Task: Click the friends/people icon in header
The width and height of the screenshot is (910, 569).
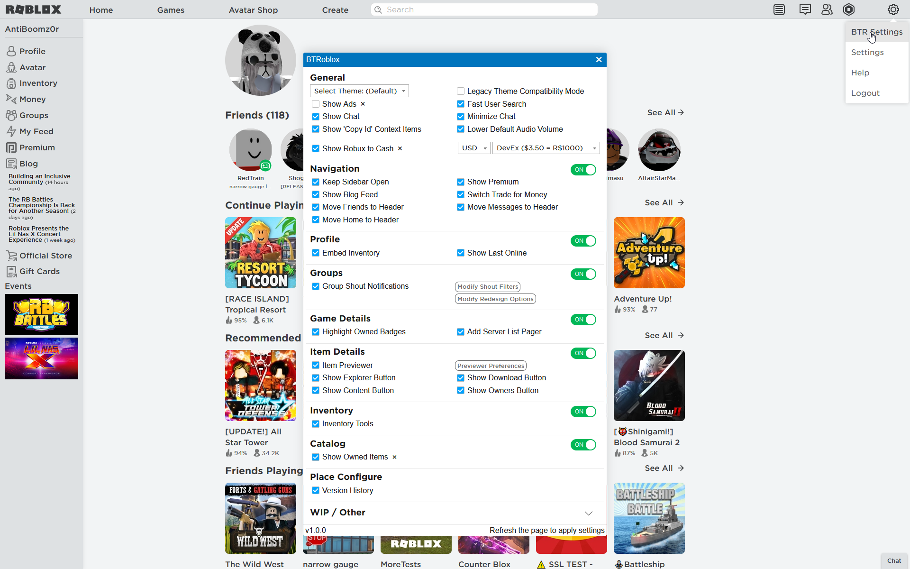Action: click(826, 9)
